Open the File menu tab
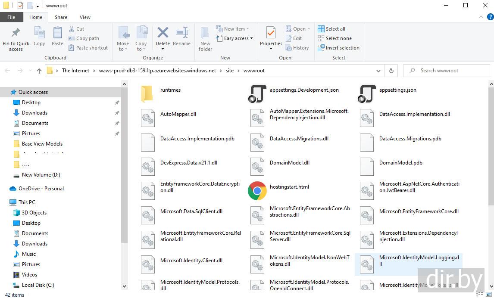The height and width of the screenshot is (298, 494). coord(11,17)
